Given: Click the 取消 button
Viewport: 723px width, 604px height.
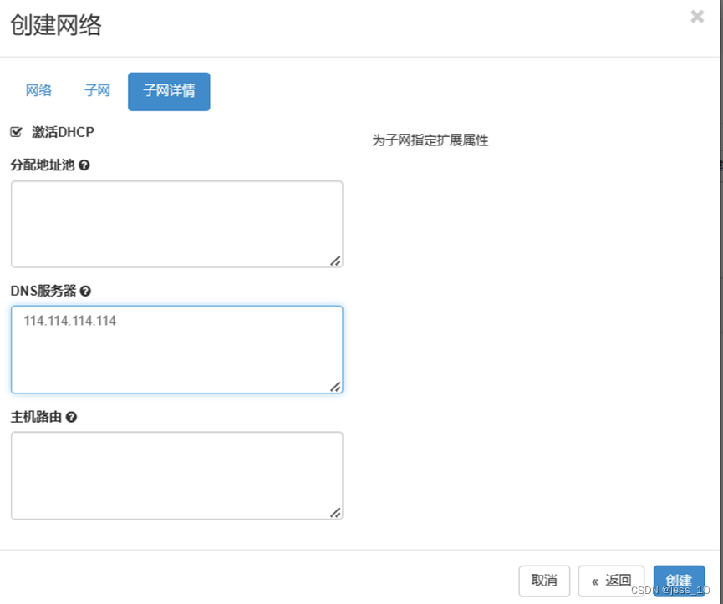Looking at the screenshot, I should [x=544, y=581].
